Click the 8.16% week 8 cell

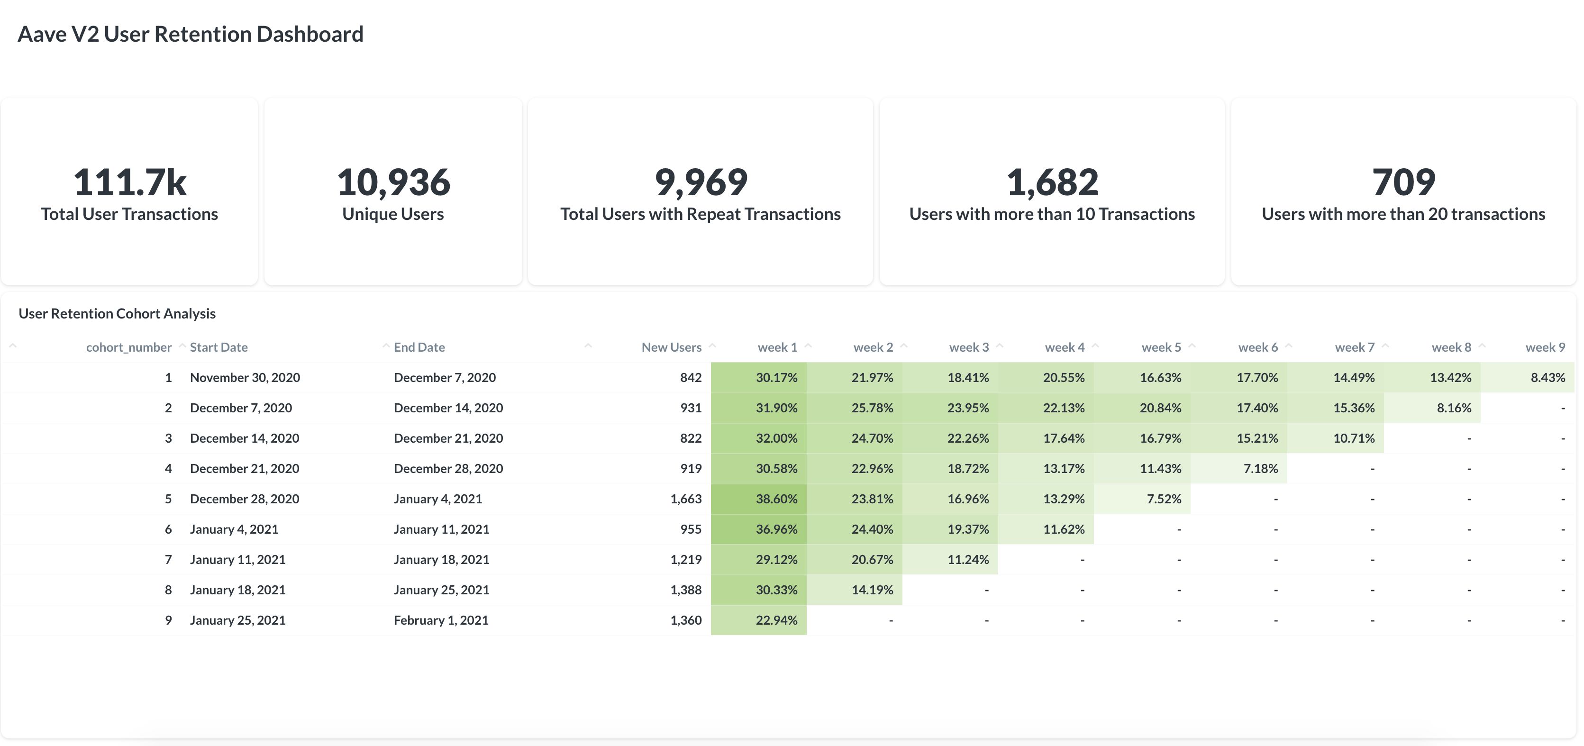point(1433,408)
